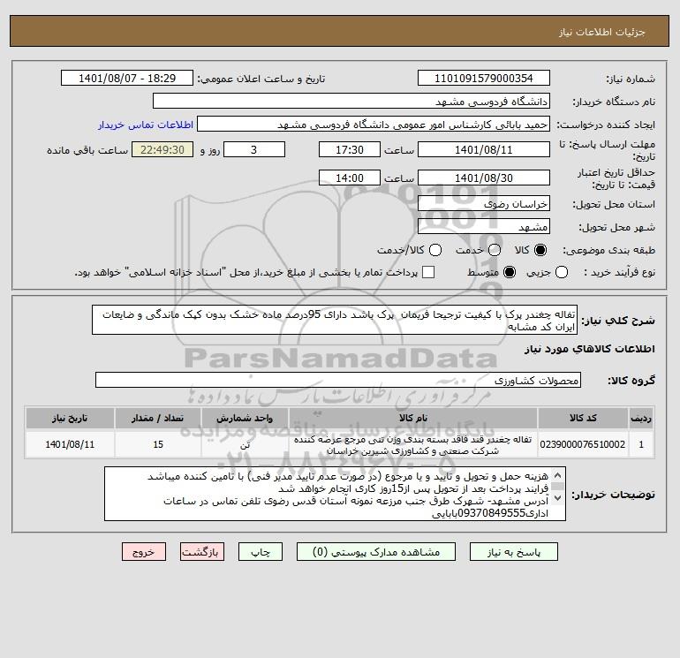Click the توضیحات خریدار notes text area
The image size is (680, 658).
point(336,494)
